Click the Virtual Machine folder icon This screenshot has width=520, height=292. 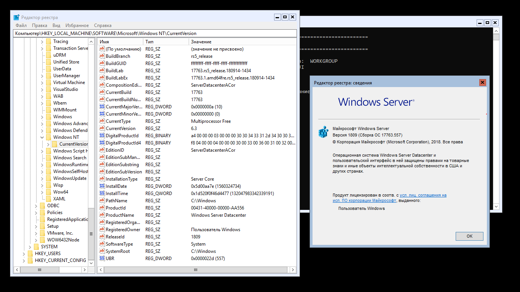coord(48,83)
